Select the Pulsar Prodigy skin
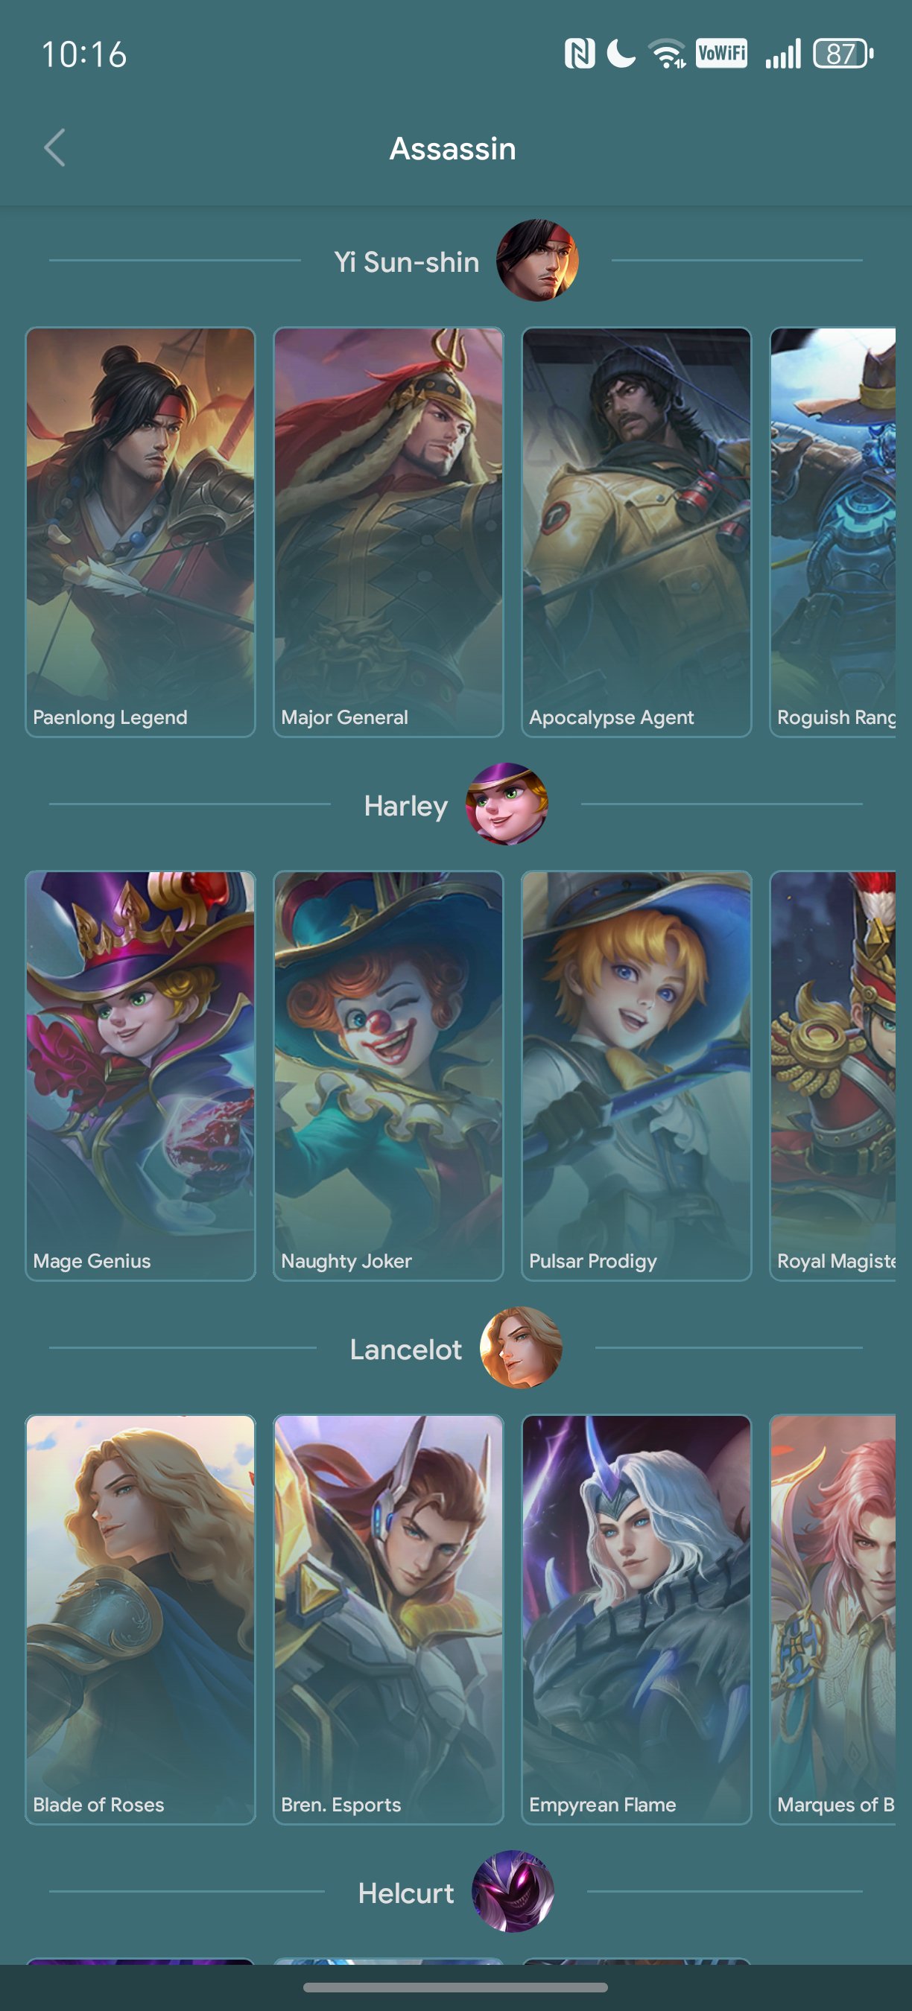This screenshot has height=2011, width=912. pos(636,1076)
